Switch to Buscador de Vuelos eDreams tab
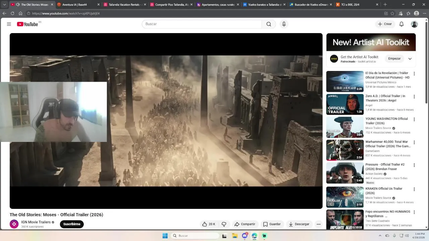 pyautogui.click(x=311, y=5)
